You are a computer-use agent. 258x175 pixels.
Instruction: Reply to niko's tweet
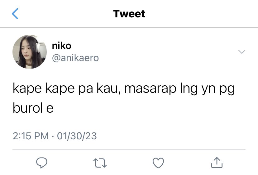pos(42,163)
